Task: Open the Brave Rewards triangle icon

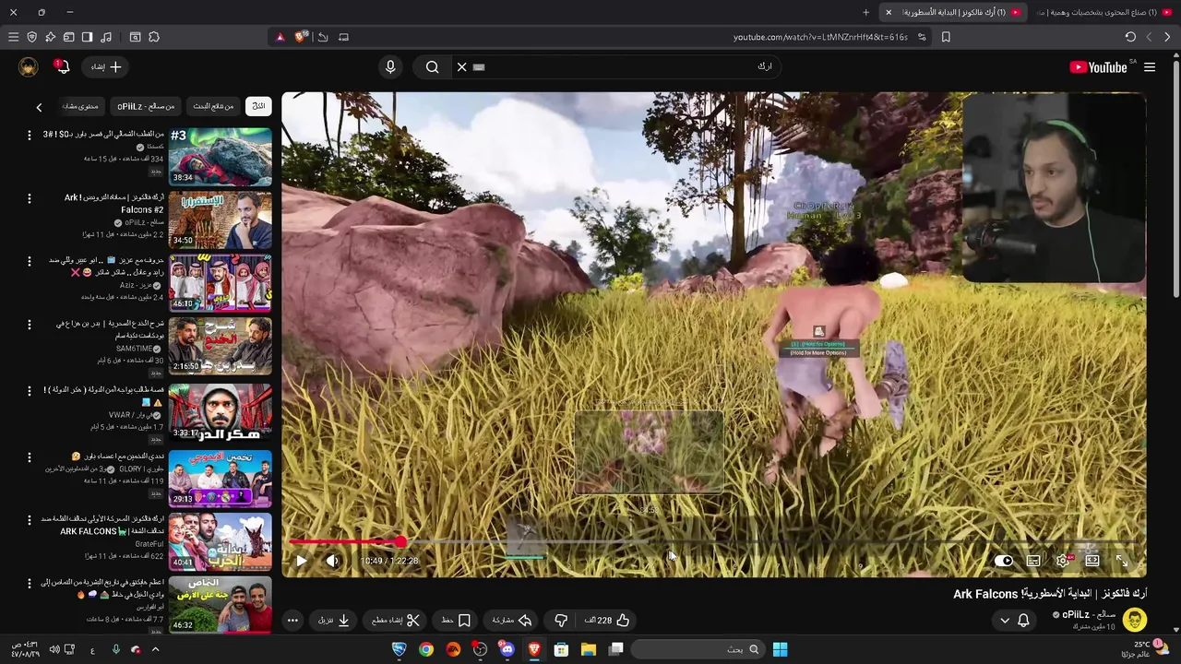Action: tap(280, 37)
